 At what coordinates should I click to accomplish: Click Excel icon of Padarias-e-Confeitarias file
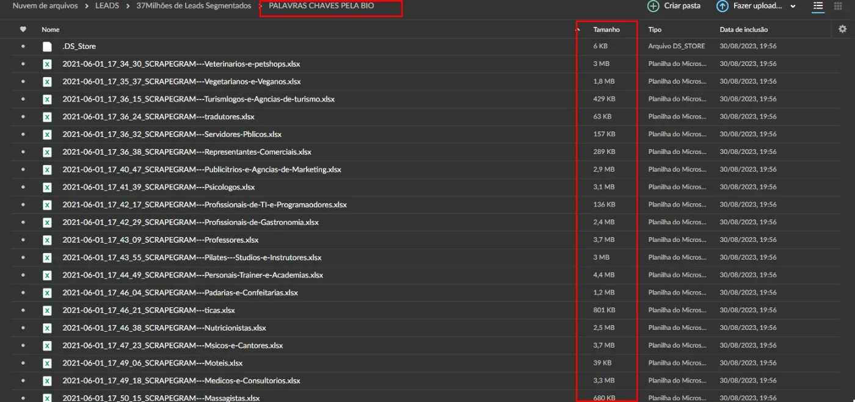coord(47,293)
